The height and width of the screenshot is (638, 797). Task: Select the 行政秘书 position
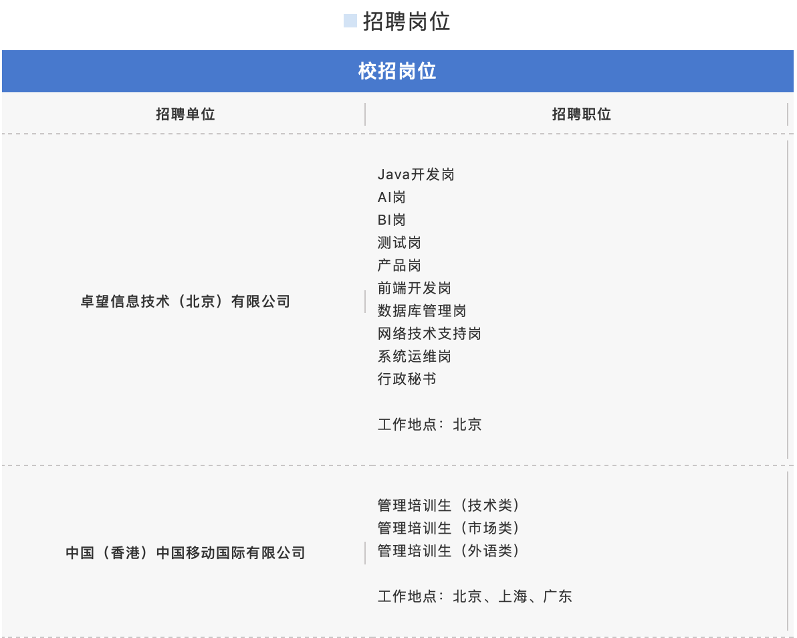[407, 379]
